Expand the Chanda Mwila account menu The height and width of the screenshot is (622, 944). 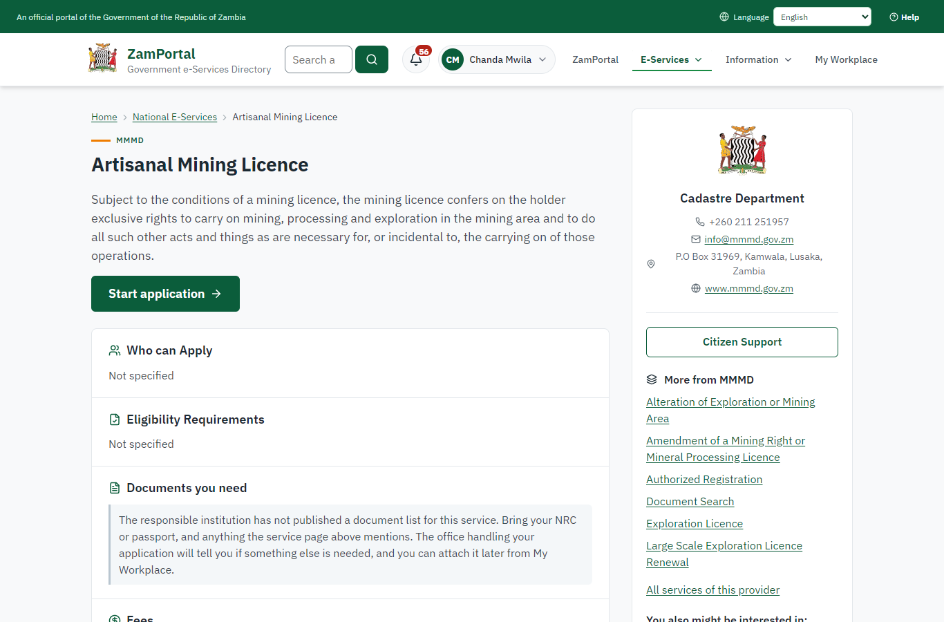(497, 59)
